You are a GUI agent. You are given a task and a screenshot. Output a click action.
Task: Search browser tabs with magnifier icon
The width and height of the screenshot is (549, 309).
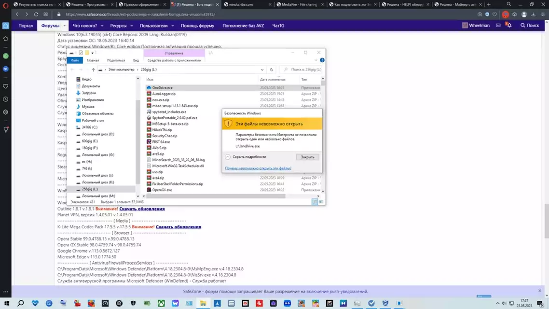pos(509,4)
